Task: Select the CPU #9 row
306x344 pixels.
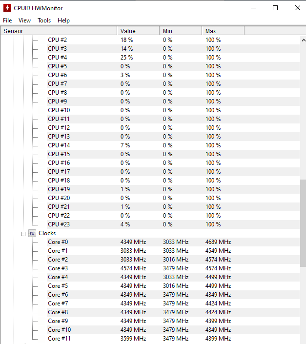Action: click(173, 101)
